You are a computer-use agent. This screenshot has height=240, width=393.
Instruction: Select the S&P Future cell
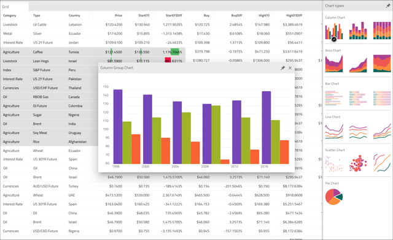pos(42,70)
